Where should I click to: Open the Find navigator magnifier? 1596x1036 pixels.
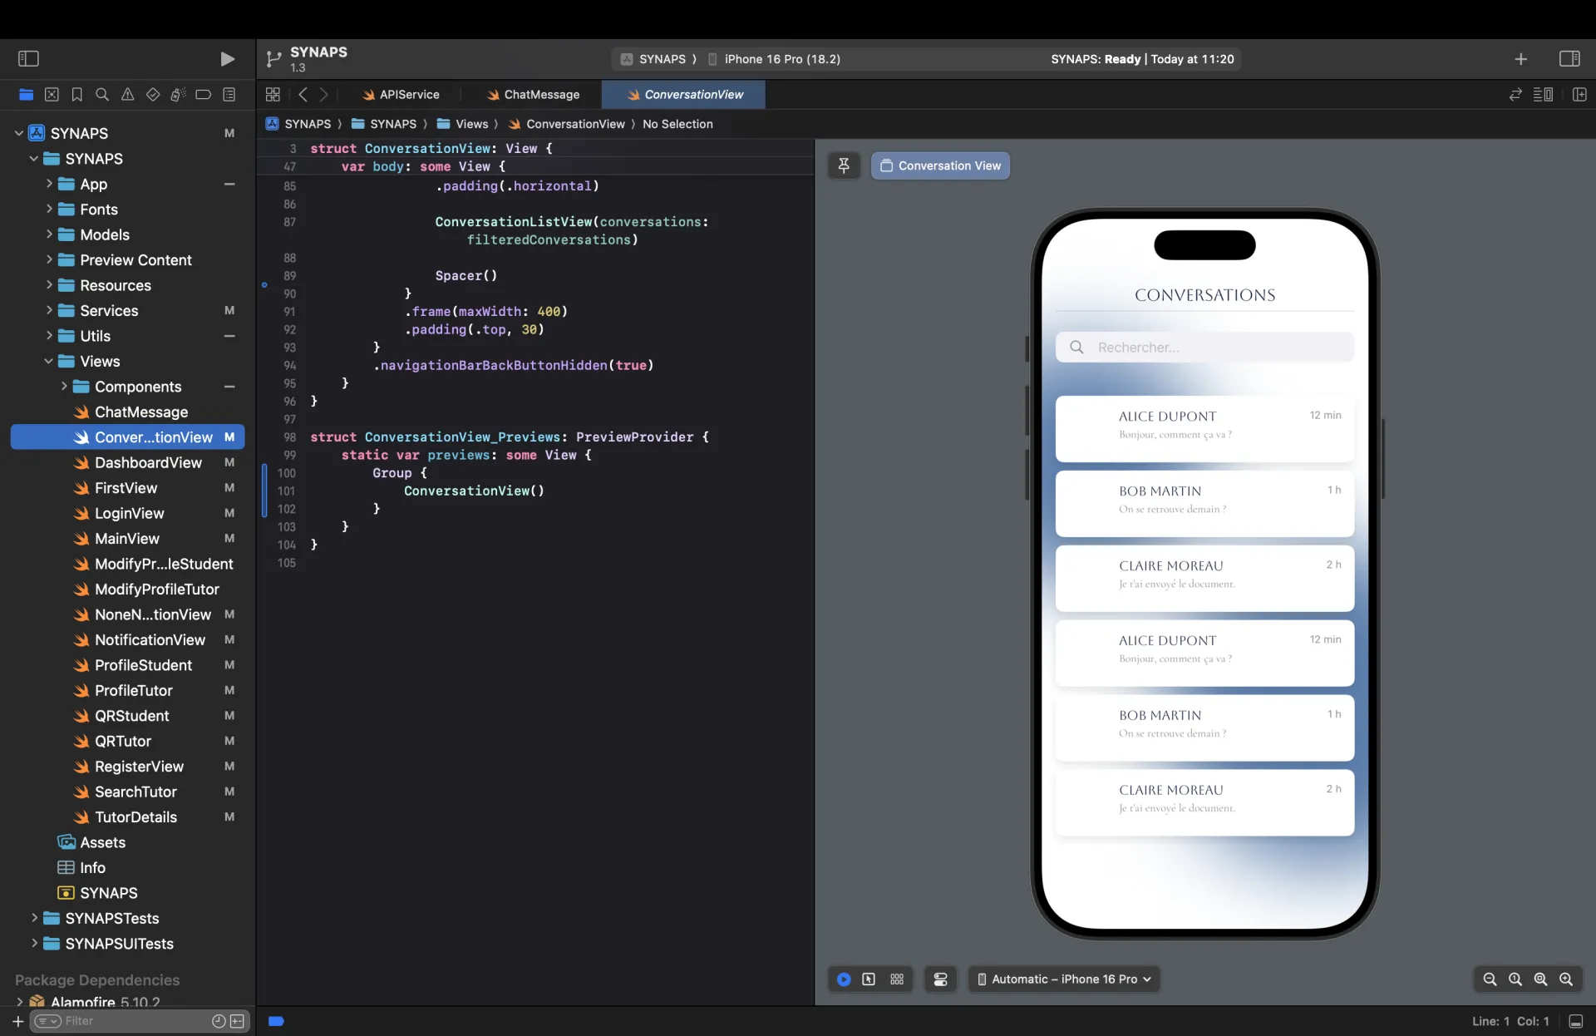[102, 95]
